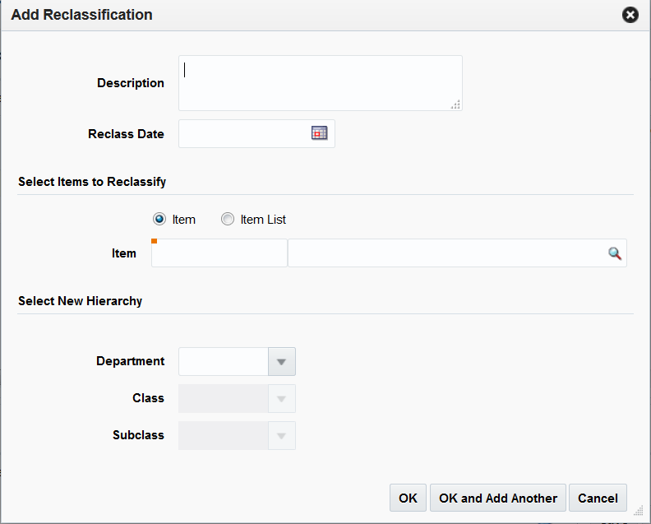
Task: Click the Item search magnifier icon
Action: 615,253
